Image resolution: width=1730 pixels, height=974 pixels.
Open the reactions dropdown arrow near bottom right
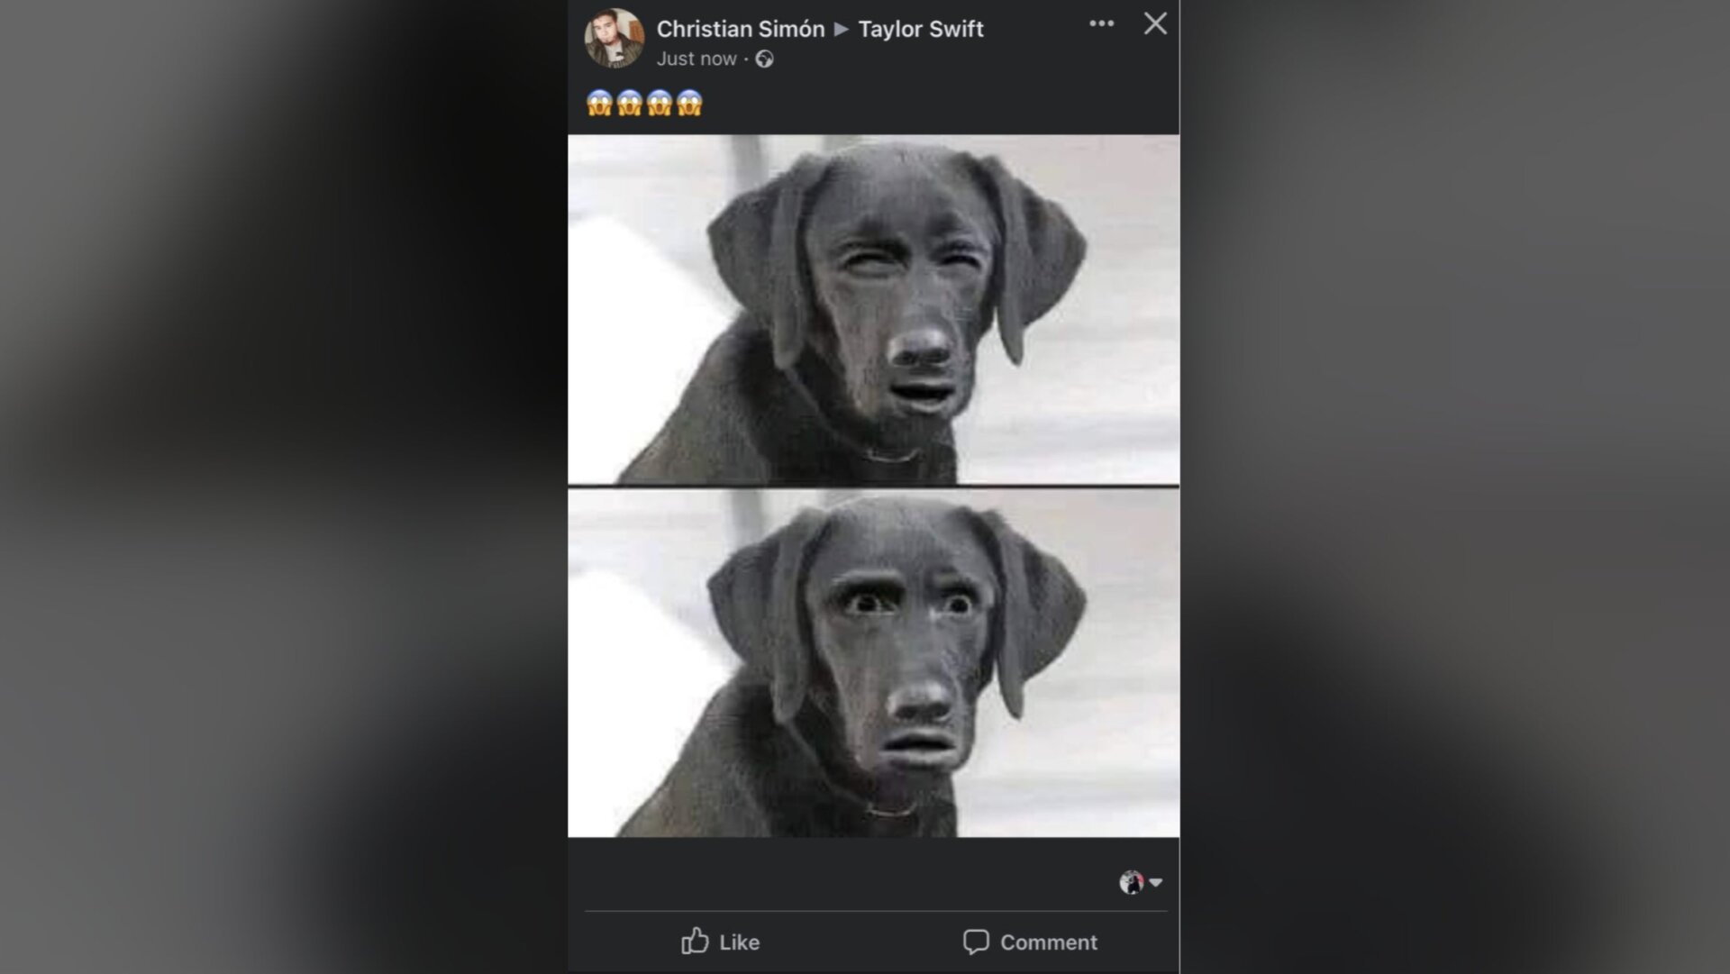1157,883
